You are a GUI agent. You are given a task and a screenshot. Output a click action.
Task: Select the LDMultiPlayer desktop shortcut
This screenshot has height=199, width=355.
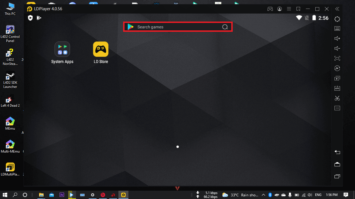coord(10,169)
